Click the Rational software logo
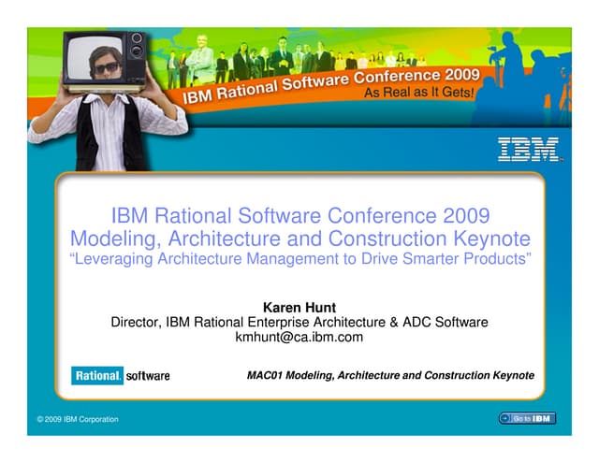 (x=121, y=375)
